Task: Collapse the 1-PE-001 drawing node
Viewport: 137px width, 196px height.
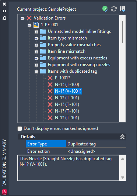Action: coord(29,25)
